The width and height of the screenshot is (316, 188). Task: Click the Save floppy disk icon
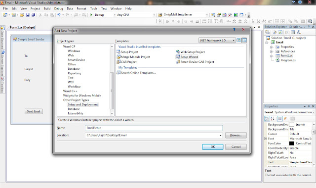pyautogui.click(x=28, y=15)
